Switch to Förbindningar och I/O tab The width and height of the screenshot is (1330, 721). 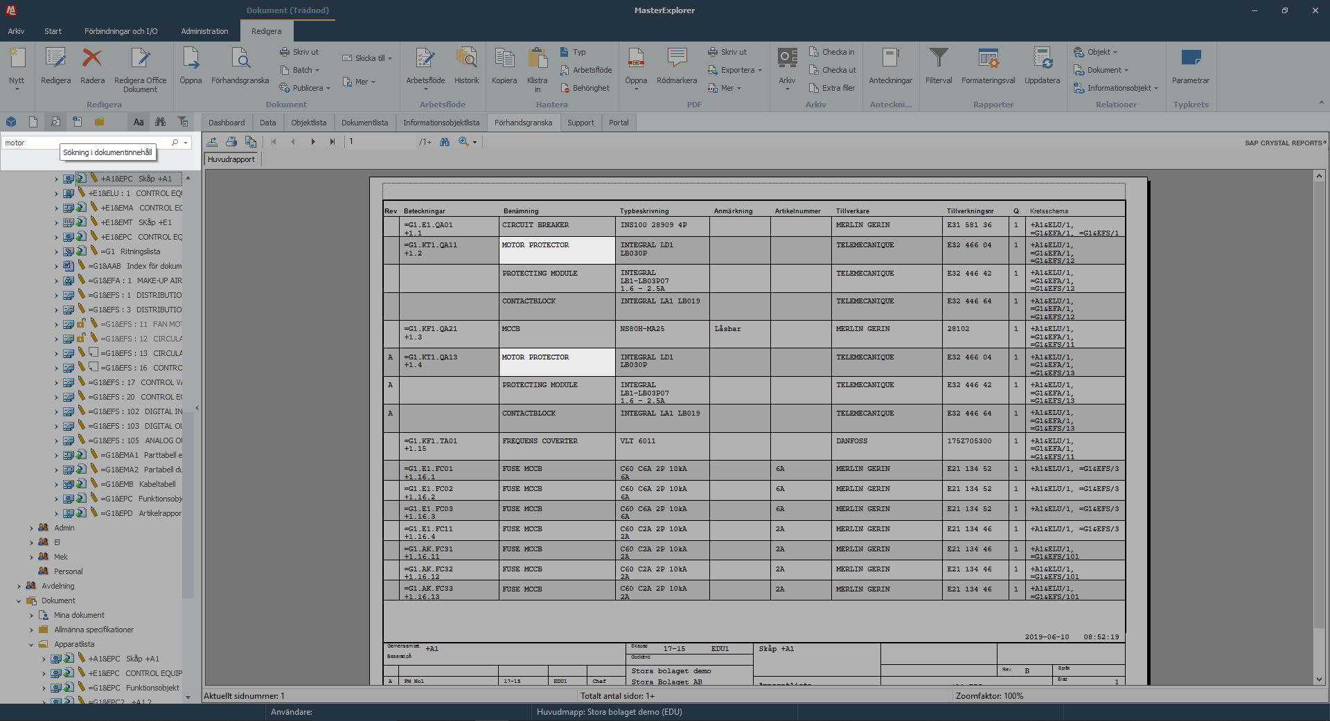pyautogui.click(x=121, y=31)
